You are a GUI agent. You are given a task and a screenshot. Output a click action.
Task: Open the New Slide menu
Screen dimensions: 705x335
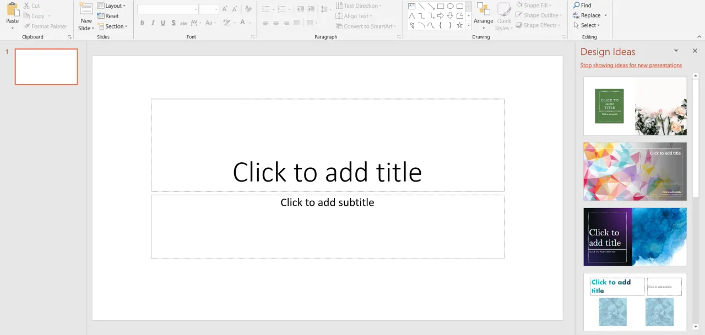click(86, 17)
